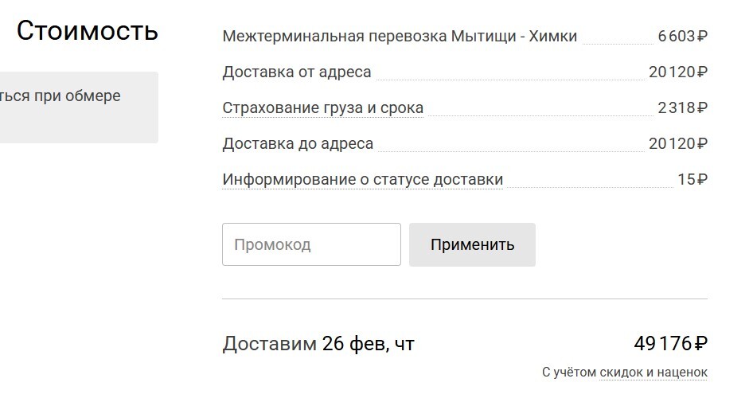
Task: Select the Доставка от адреса line label
Action: tap(297, 72)
